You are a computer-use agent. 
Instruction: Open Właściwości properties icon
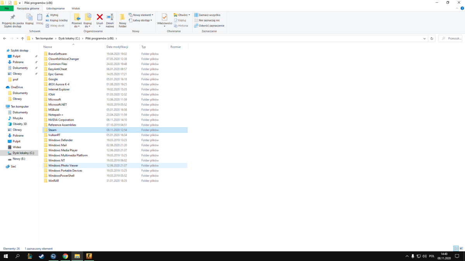[x=164, y=17]
